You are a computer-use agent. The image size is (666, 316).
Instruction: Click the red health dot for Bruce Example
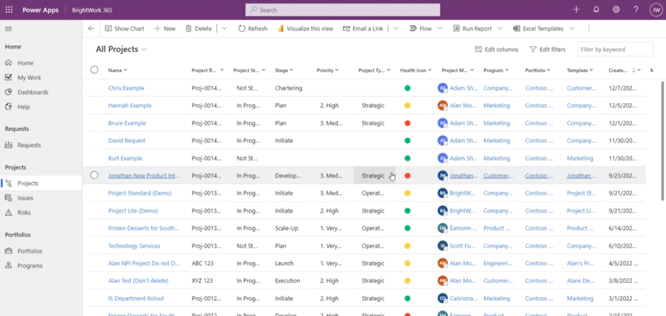(x=407, y=123)
